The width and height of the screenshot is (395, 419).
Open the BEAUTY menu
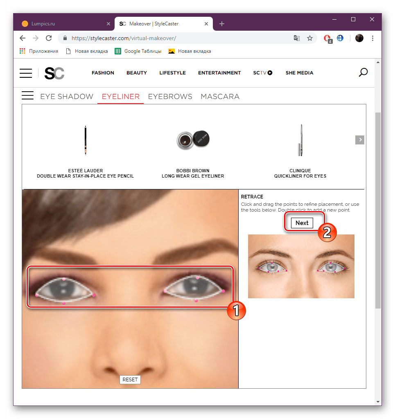pyautogui.click(x=137, y=73)
